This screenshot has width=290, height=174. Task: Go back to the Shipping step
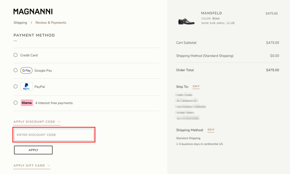point(20,22)
